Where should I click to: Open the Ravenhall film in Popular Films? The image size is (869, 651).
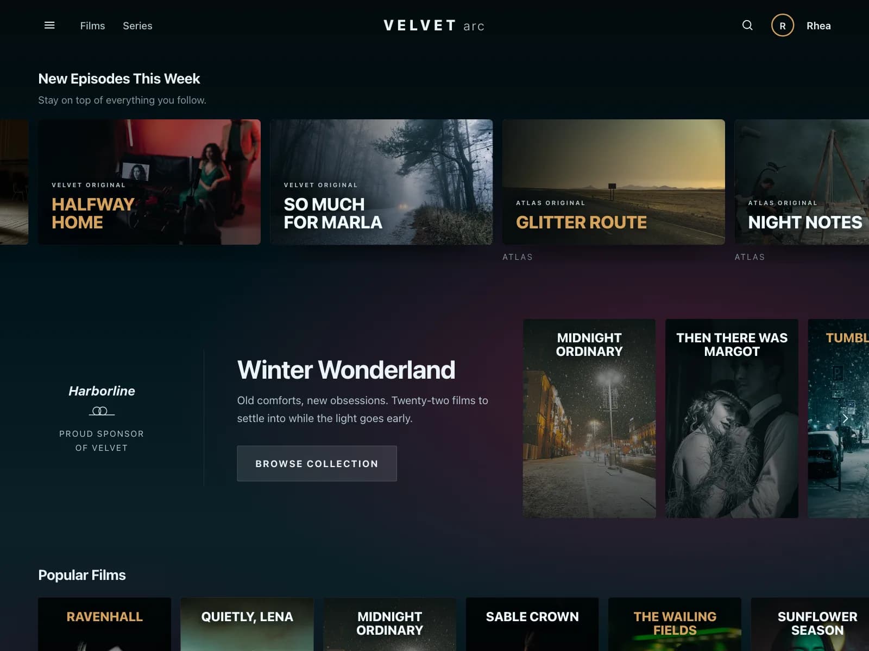(x=104, y=624)
